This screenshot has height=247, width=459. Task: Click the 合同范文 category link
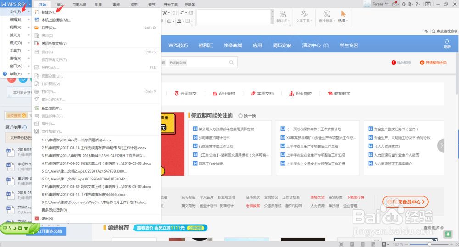click(x=185, y=94)
